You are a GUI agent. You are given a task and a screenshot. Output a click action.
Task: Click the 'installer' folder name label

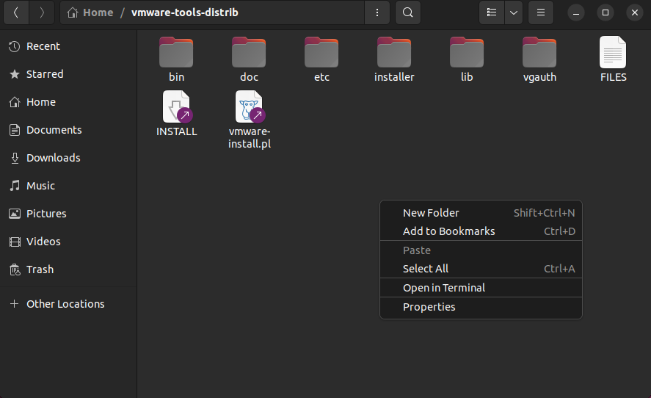point(394,77)
